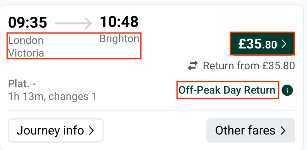Click the return-journey swap arrows icon

pos(193,66)
